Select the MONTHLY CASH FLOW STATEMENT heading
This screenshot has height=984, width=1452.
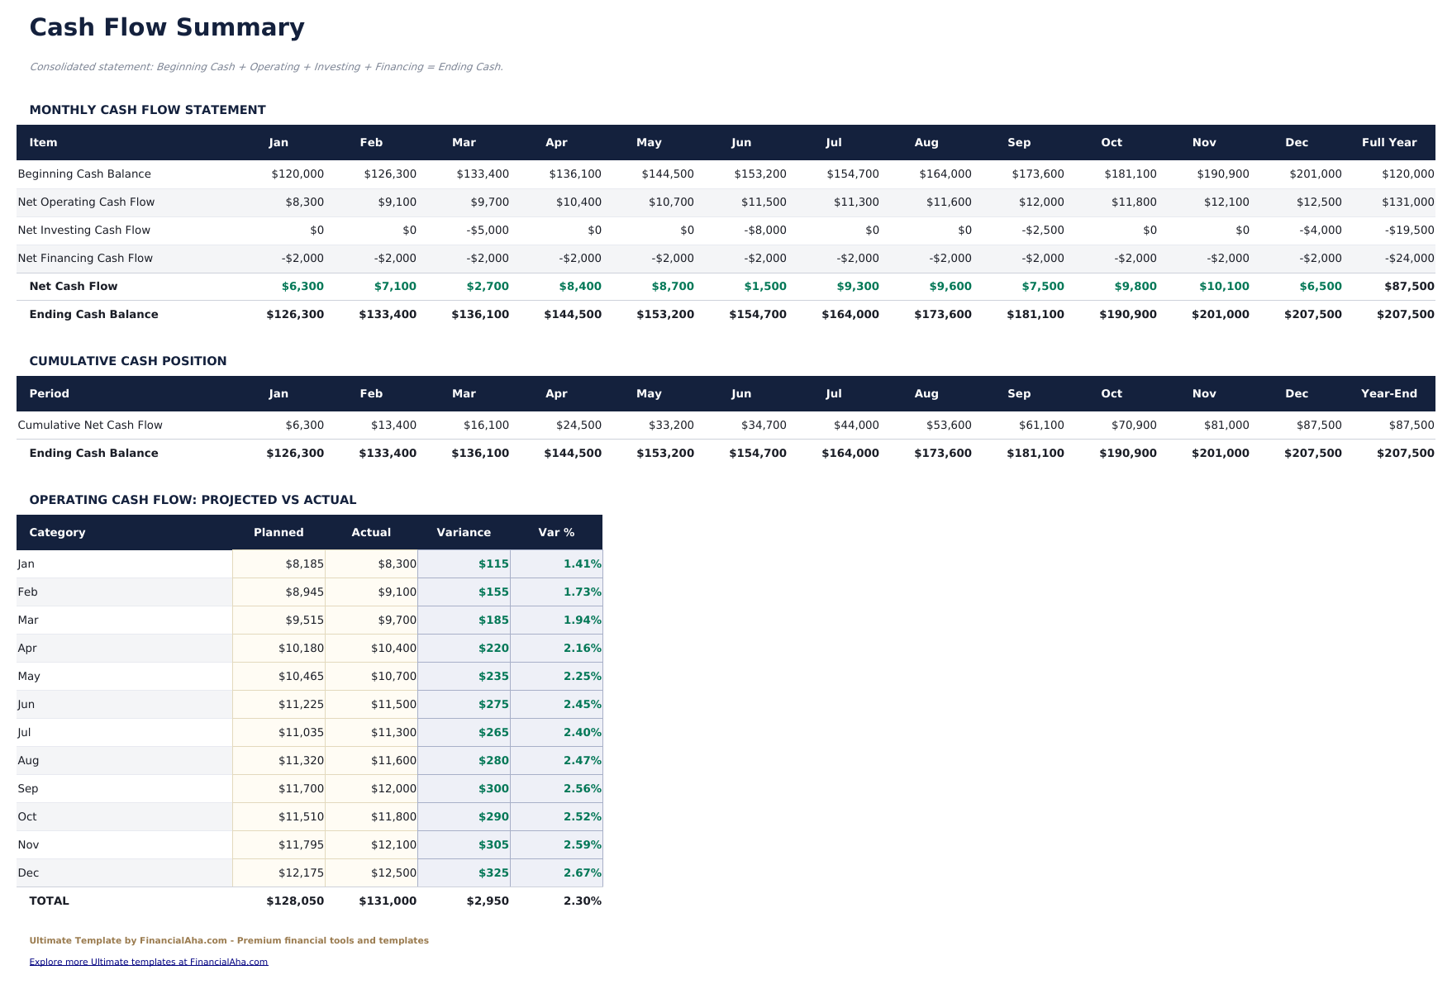(x=146, y=109)
